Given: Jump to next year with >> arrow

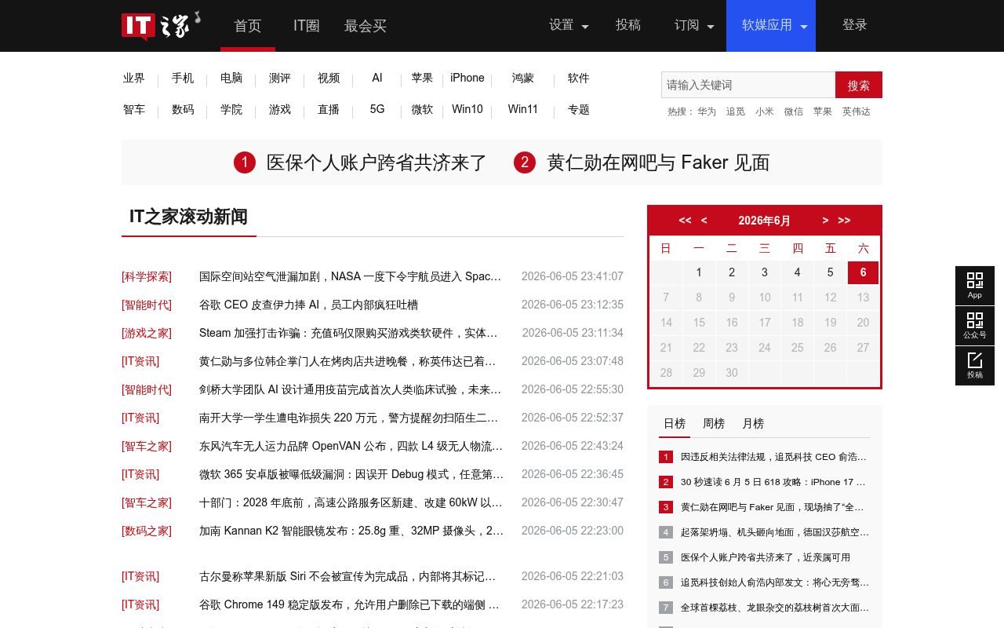Looking at the screenshot, I should coord(844,221).
